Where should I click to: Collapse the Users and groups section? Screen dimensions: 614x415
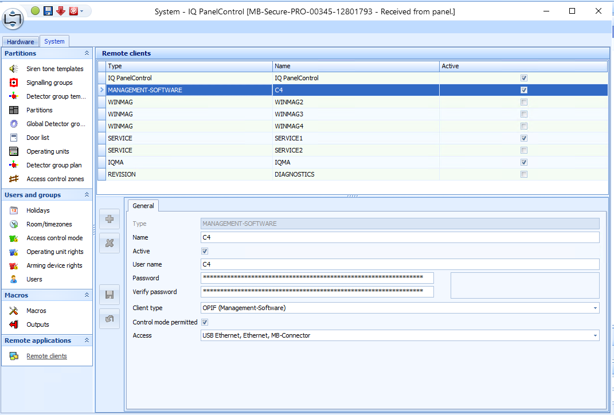click(87, 194)
